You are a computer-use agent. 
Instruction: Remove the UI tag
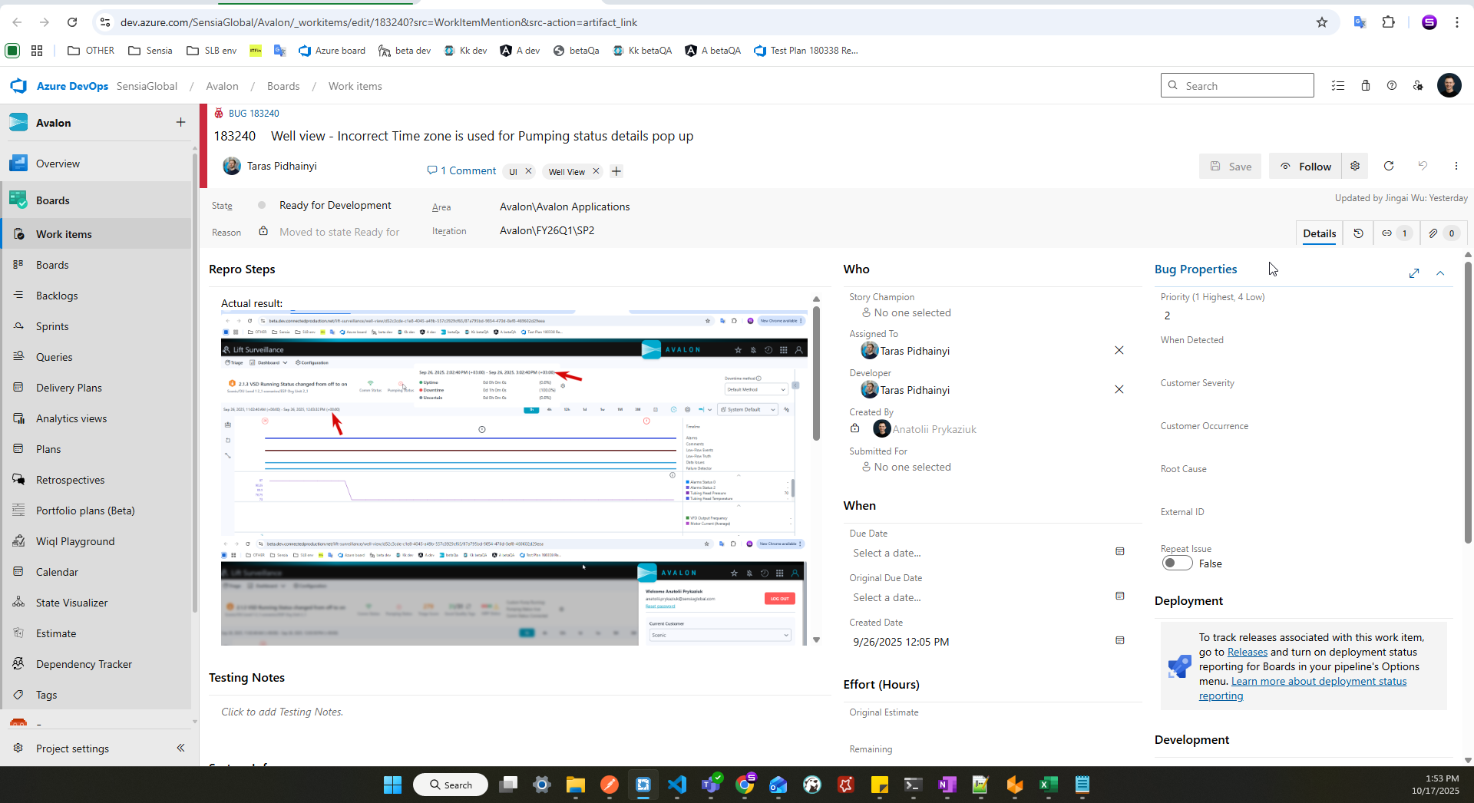click(528, 171)
